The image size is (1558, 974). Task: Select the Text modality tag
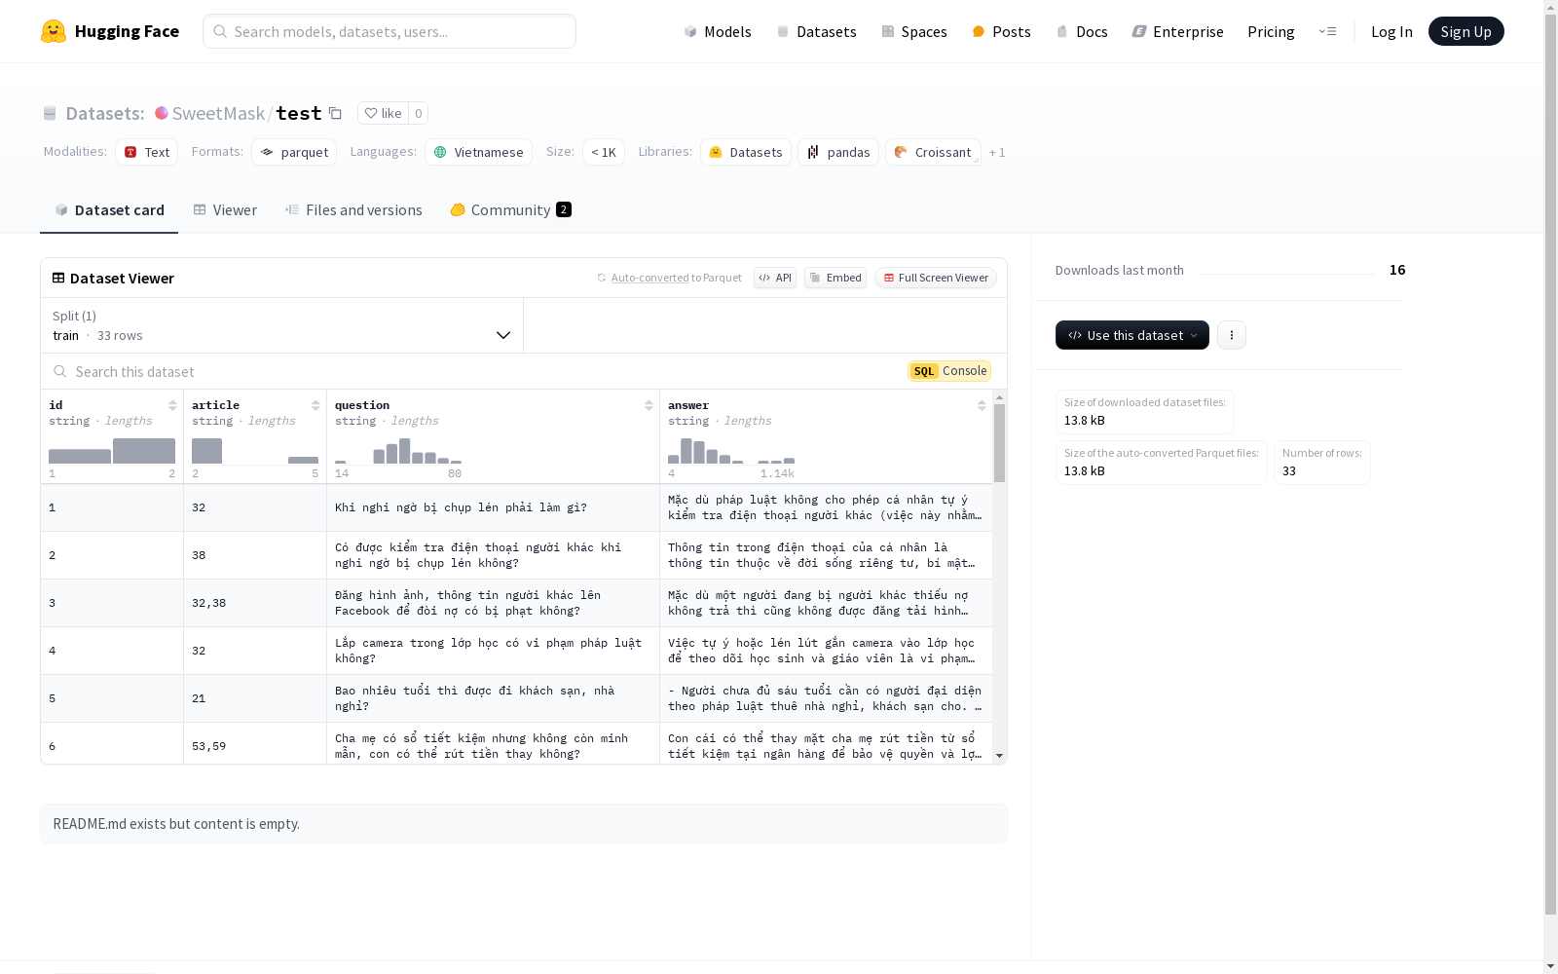point(147,152)
